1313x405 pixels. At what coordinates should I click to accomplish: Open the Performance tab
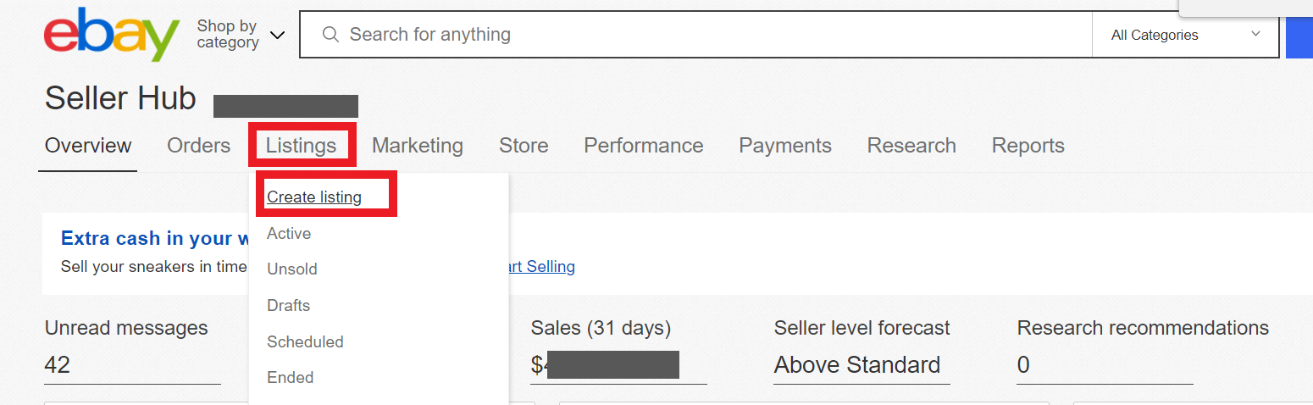coord(644,146)
